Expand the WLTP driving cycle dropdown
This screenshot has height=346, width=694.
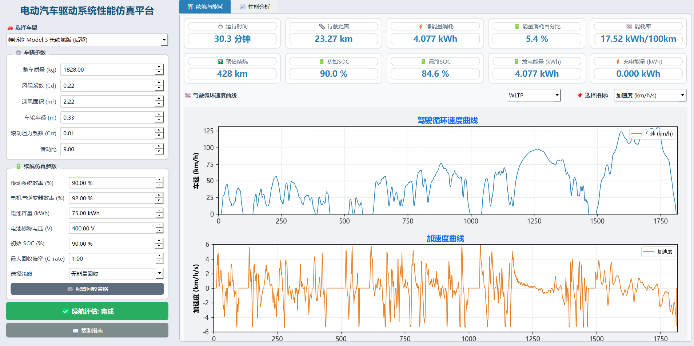point(534,96)
